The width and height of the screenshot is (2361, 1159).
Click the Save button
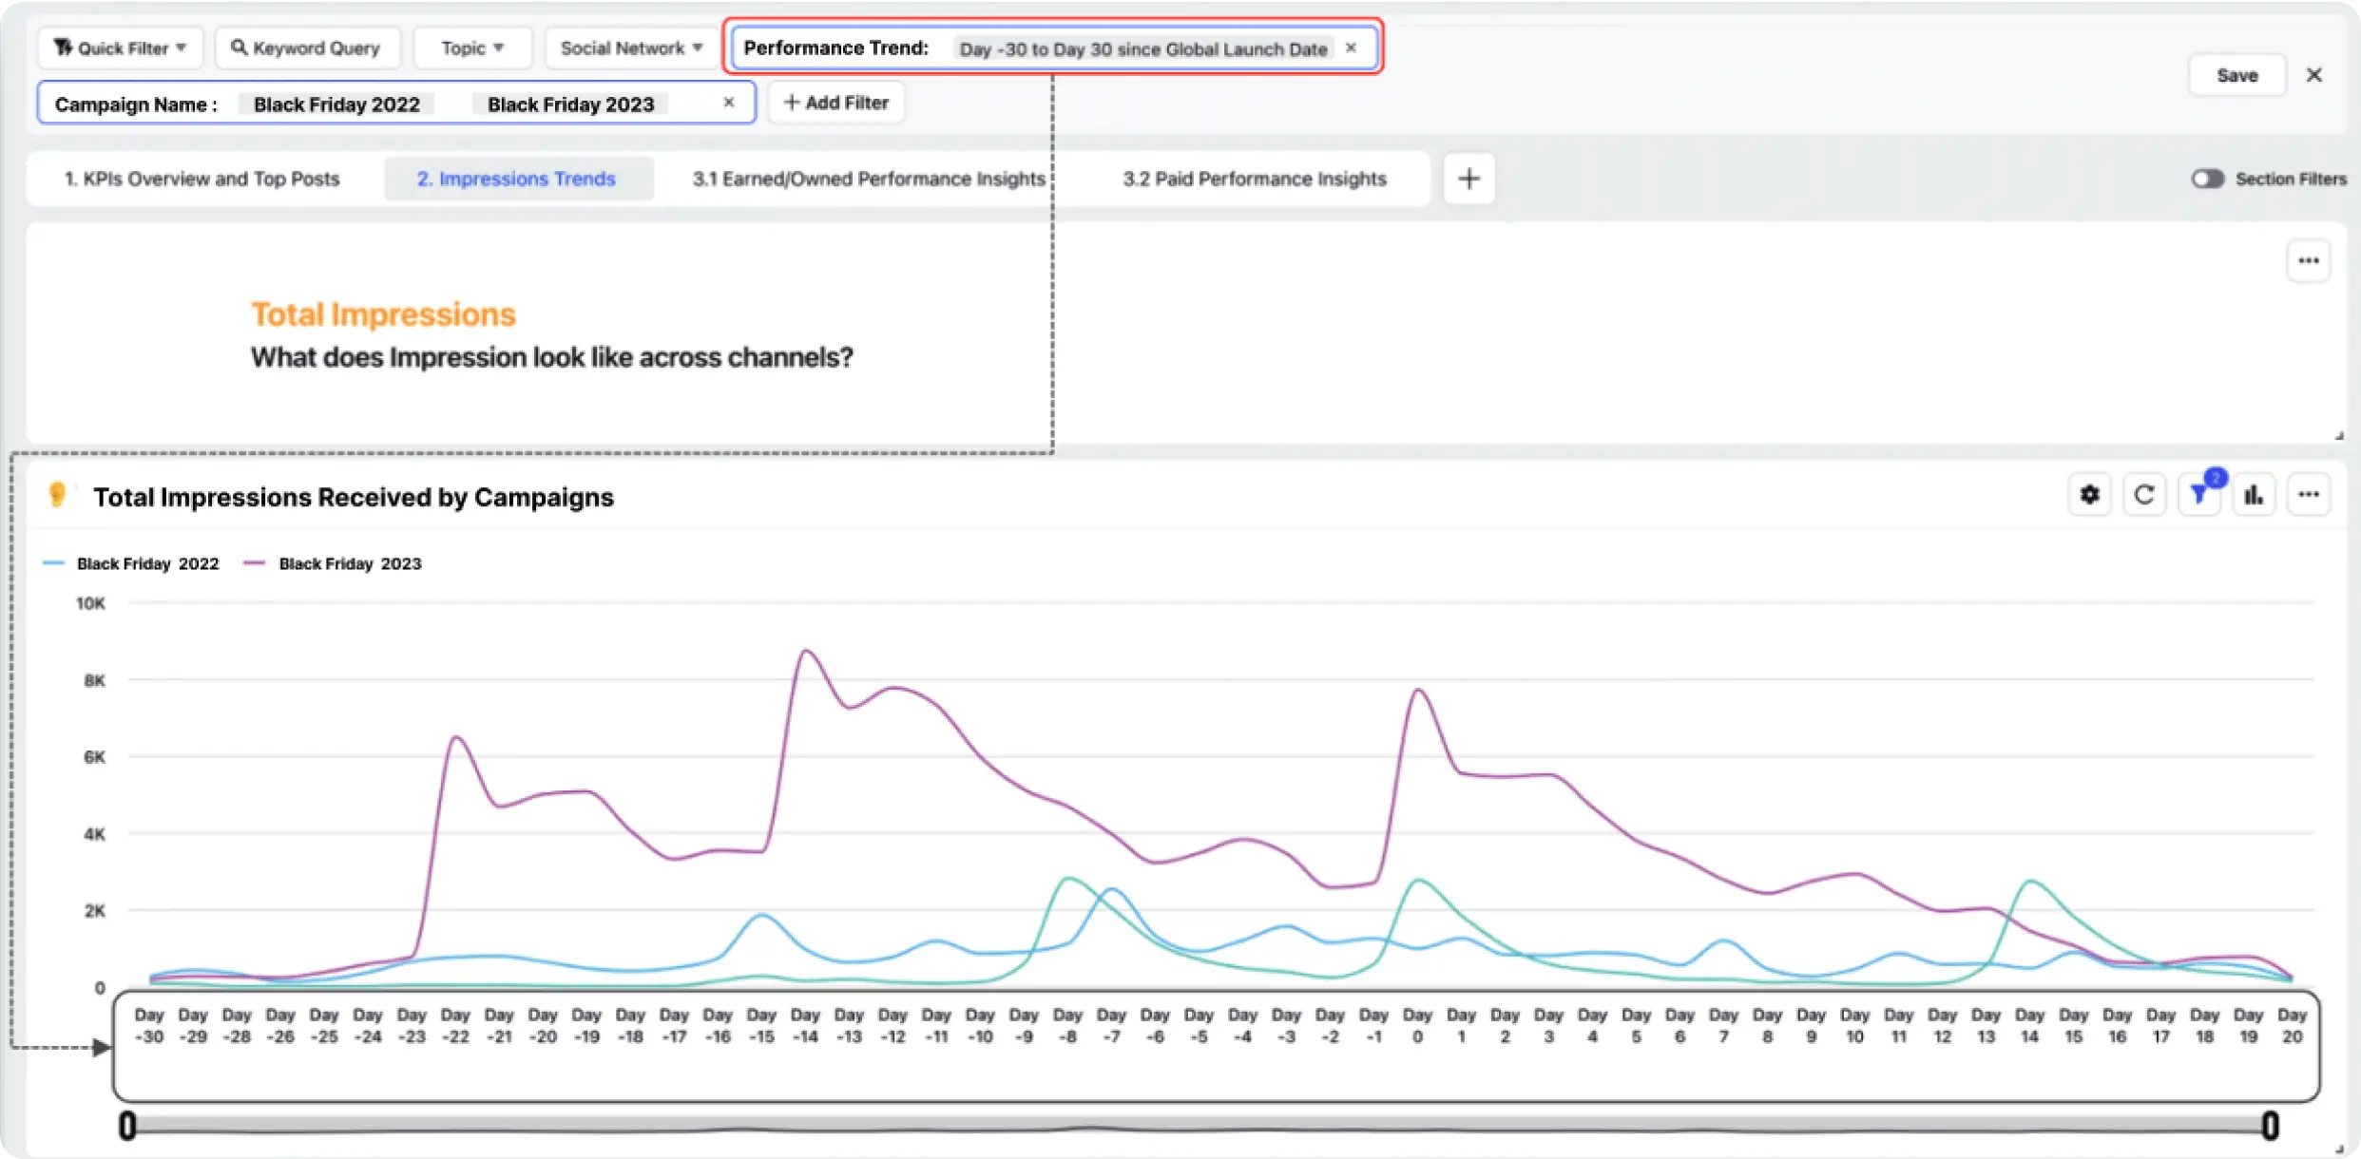point(2236,75)
